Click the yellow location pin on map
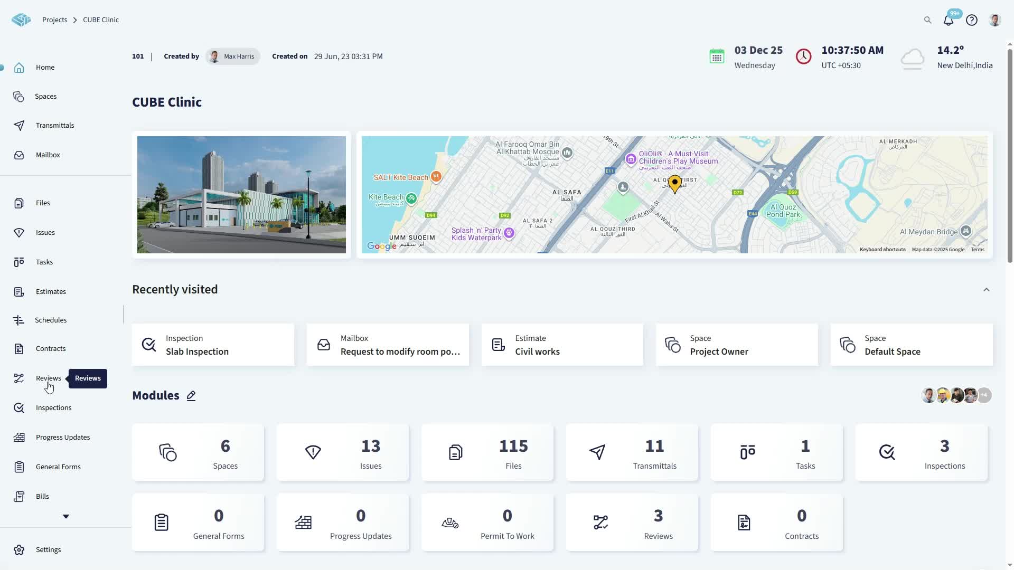 (674, 184)
